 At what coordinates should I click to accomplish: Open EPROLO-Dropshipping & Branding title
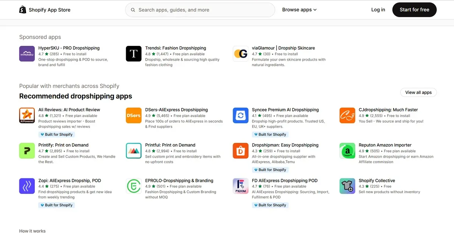click(x=179, y=181)
